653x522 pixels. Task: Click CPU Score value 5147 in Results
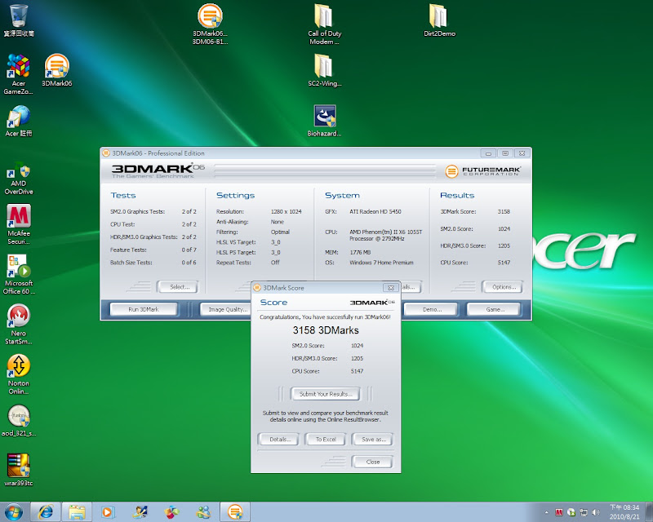pyautogui.click(x=504, y=263)
